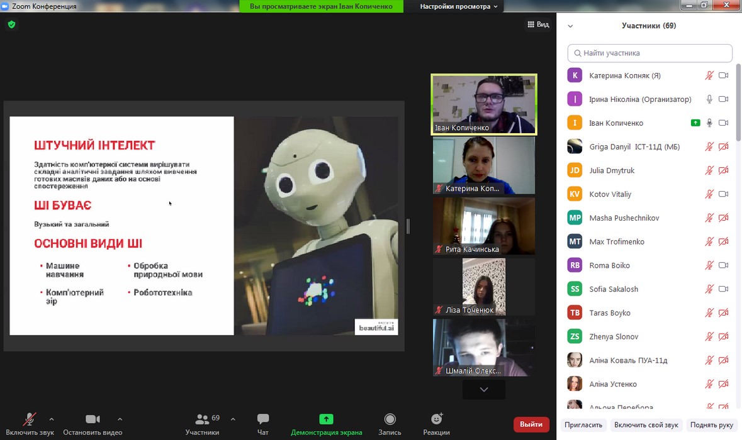Click the participants list vertical scrollbar

(x=738, y=101)
